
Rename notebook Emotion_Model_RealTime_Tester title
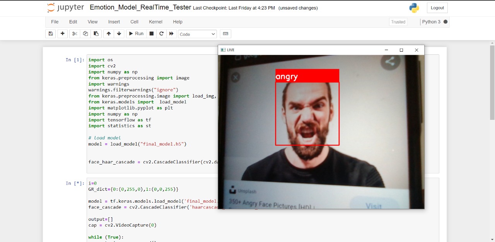pyautogui.click(x=140, y=7)
